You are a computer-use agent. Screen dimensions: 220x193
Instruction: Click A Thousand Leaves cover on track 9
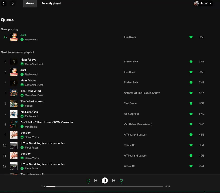pyautogui.click(x=14, y=135)
